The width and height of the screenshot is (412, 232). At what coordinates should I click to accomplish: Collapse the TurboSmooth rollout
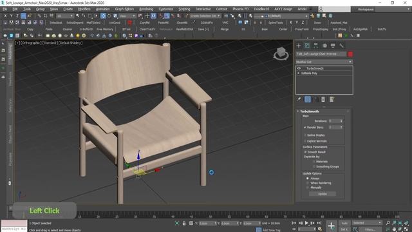[310, 111]
